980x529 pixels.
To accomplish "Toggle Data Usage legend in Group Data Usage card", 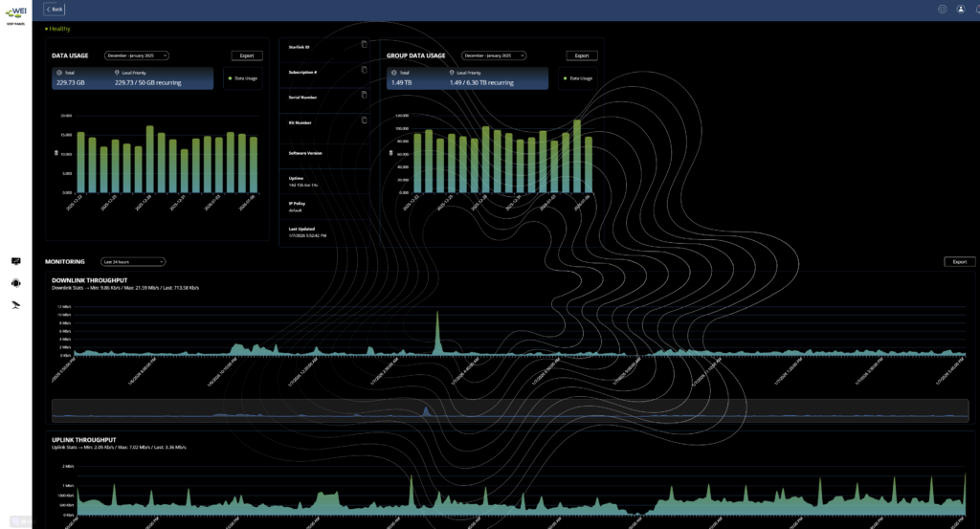I will [x=578, y=78].
